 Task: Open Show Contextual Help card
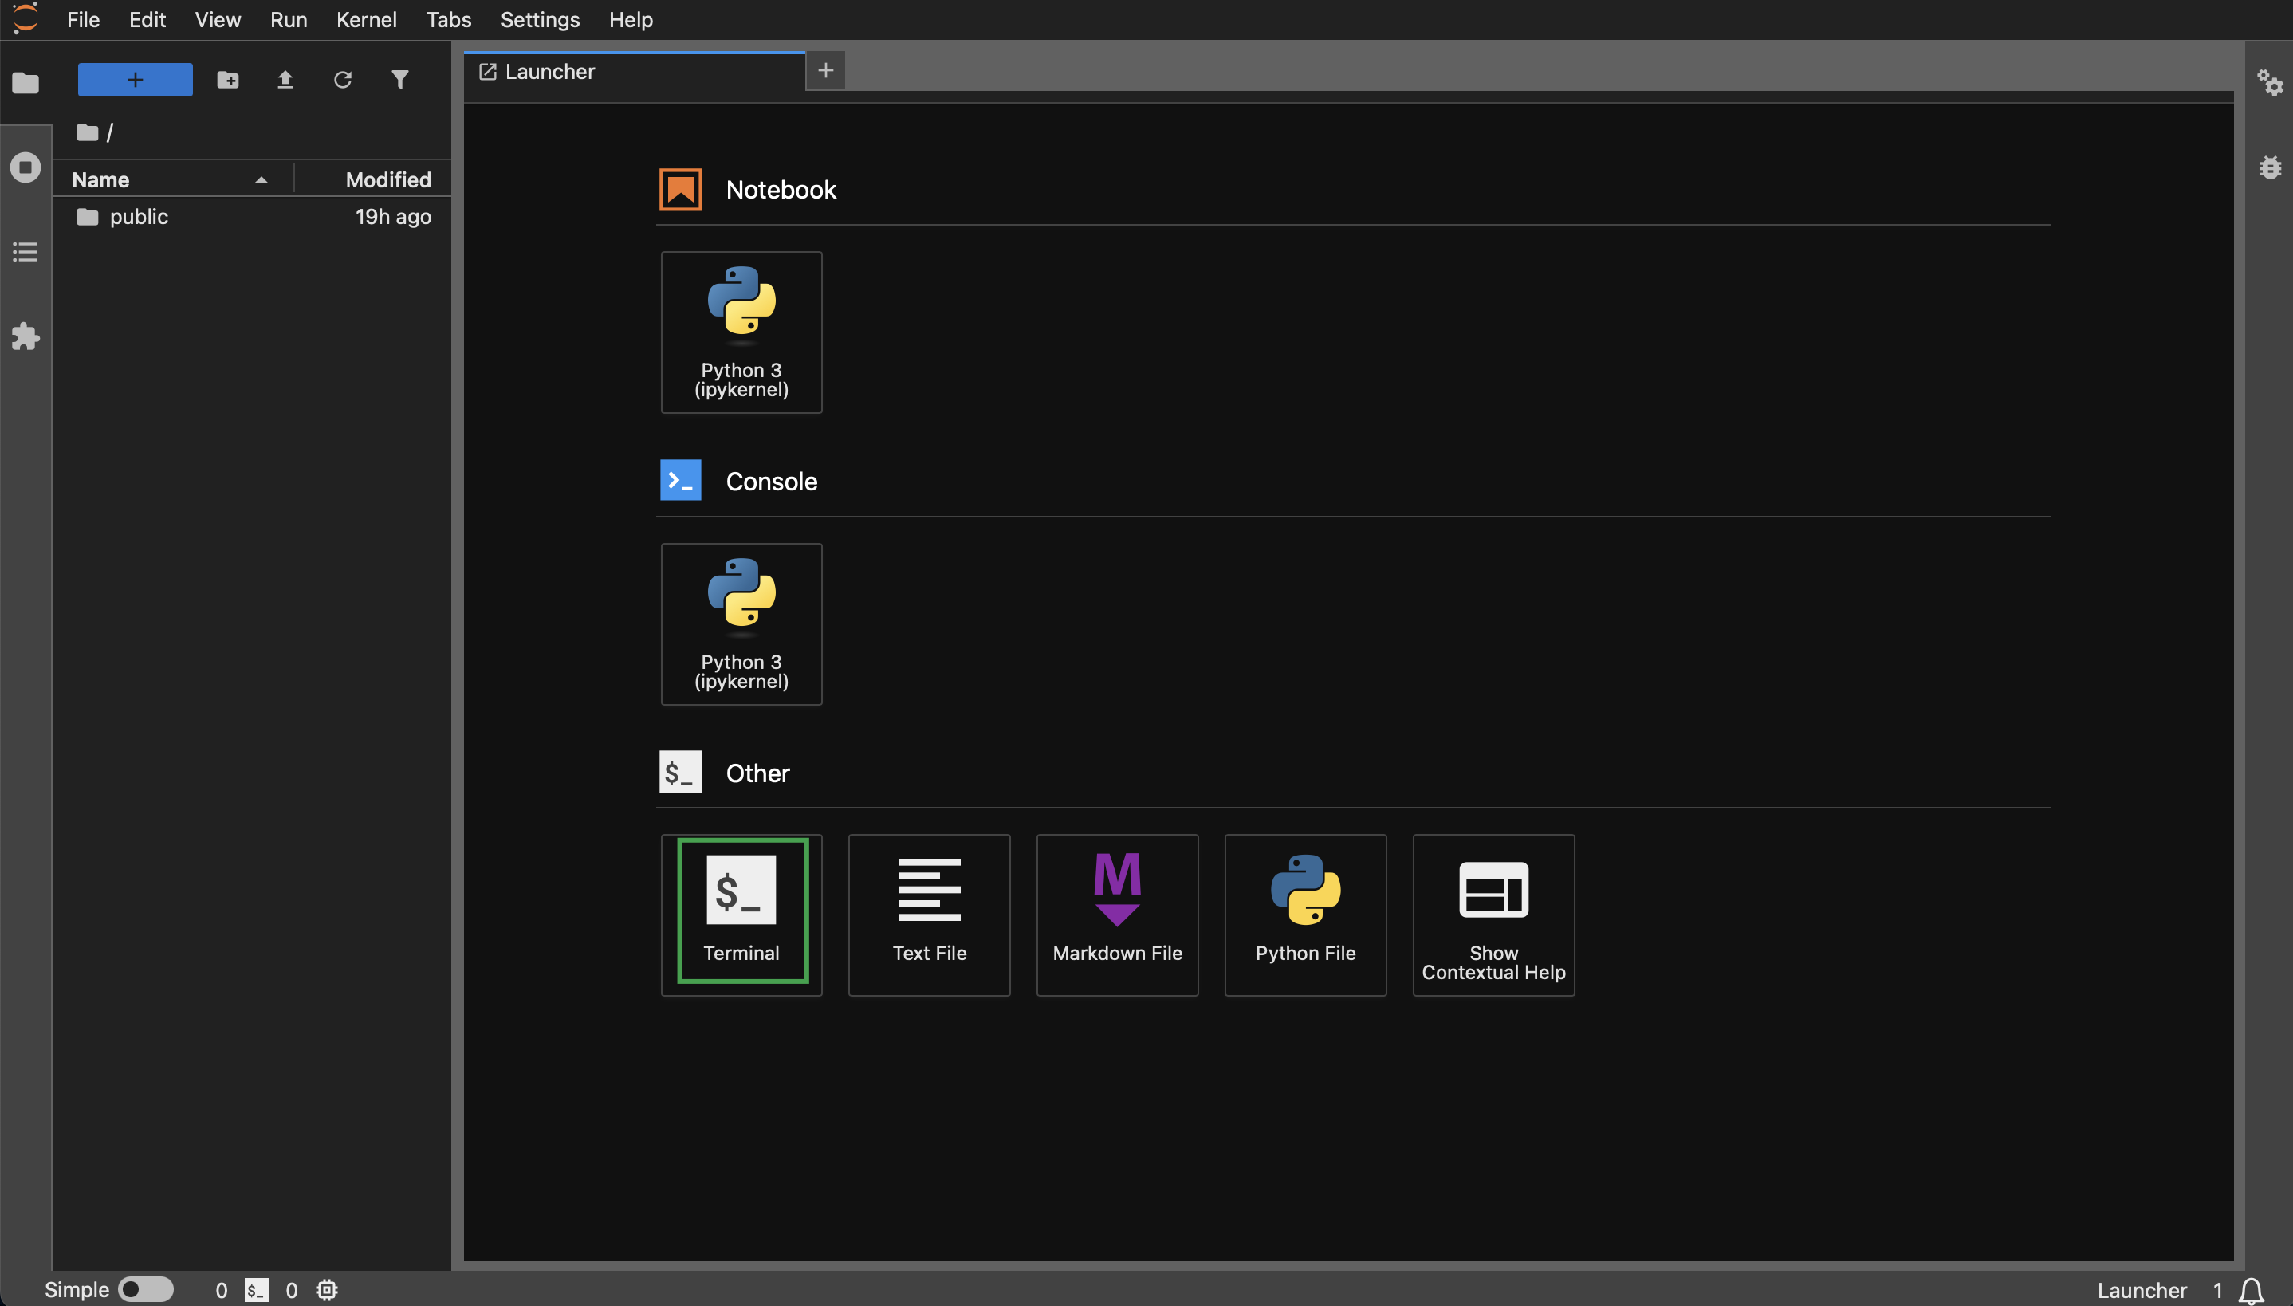pyautogui.click(x=1493, y=915)
